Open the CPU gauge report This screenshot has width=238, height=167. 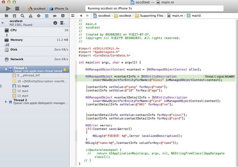[35, 32]
